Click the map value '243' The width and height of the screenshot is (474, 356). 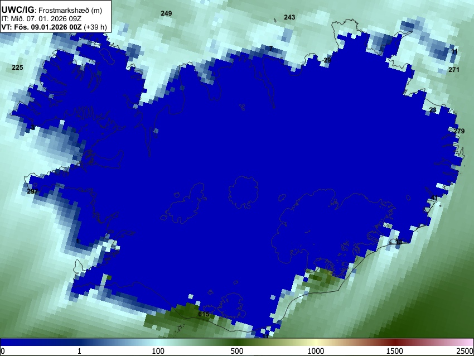click(x=289, y=17)
